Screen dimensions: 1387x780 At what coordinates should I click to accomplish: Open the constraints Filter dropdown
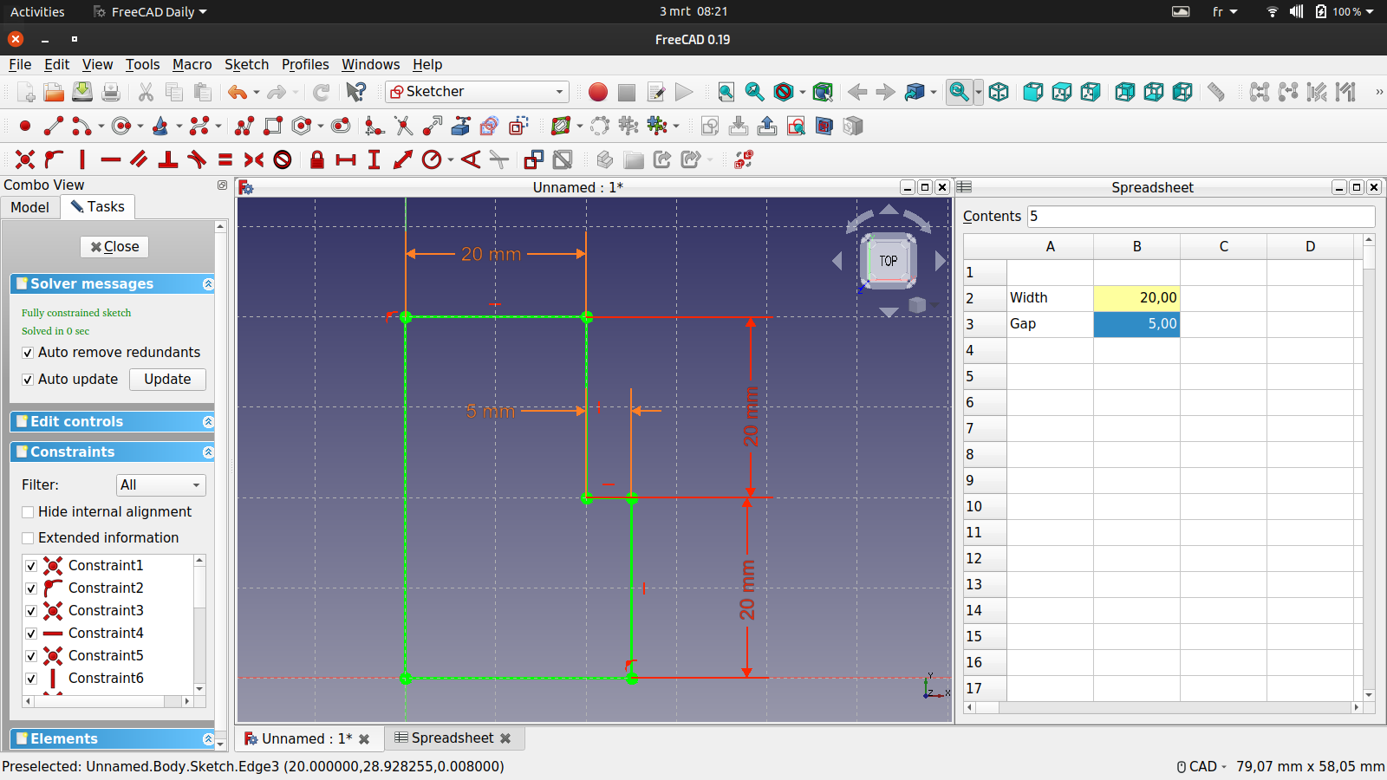(161, 485)
